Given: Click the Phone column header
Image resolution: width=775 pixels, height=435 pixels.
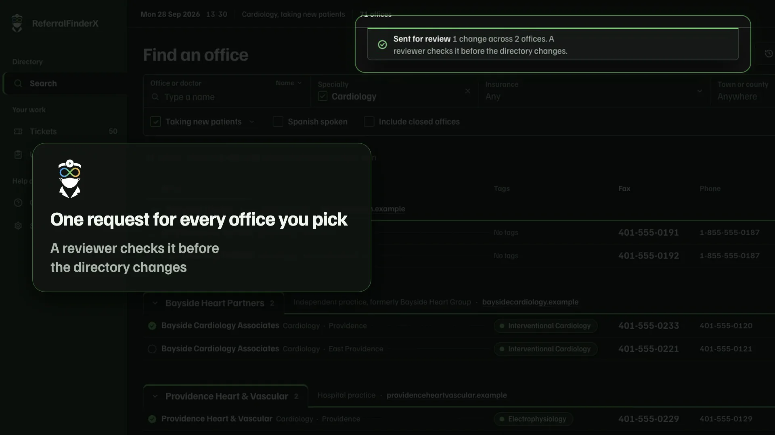Looking at the screenshot, I should 710,188.
